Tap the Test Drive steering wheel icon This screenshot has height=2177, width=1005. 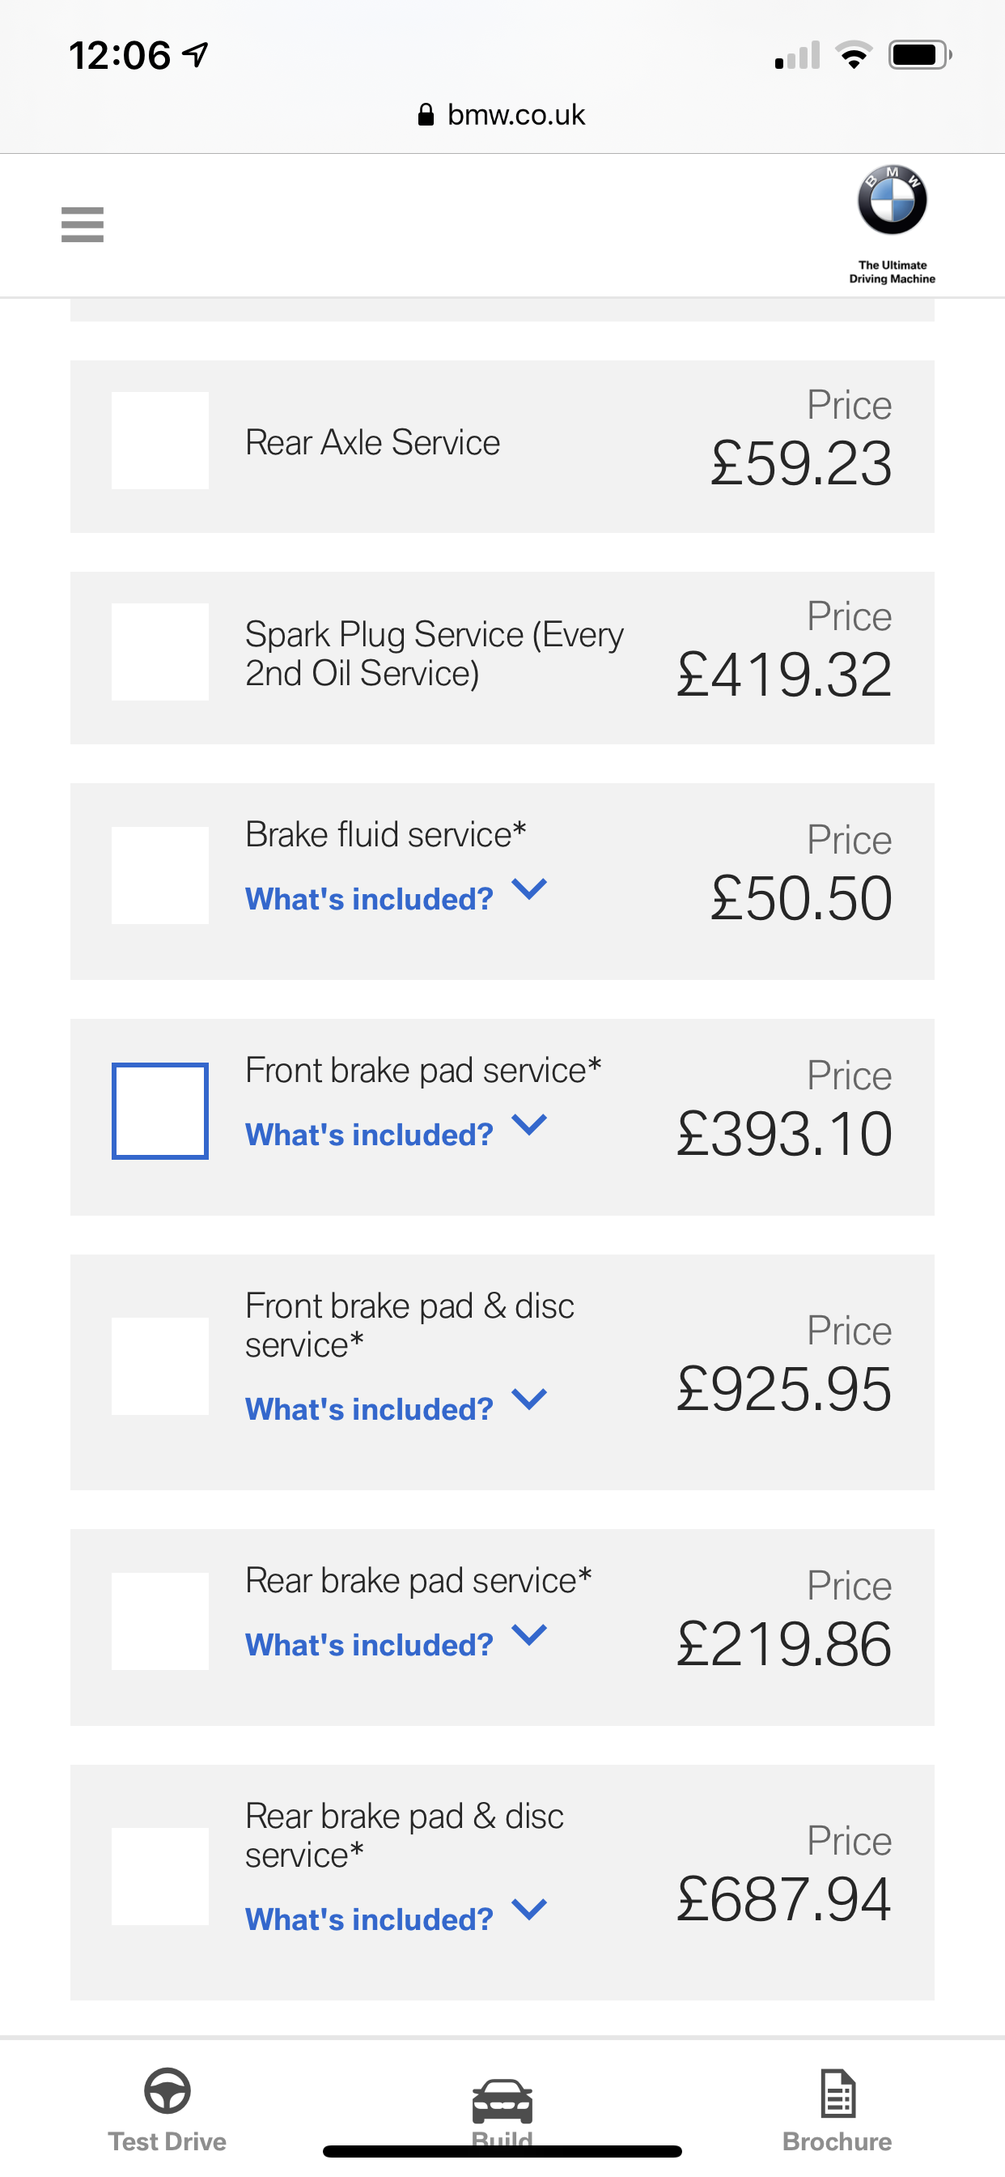(x=167, y=2091)
